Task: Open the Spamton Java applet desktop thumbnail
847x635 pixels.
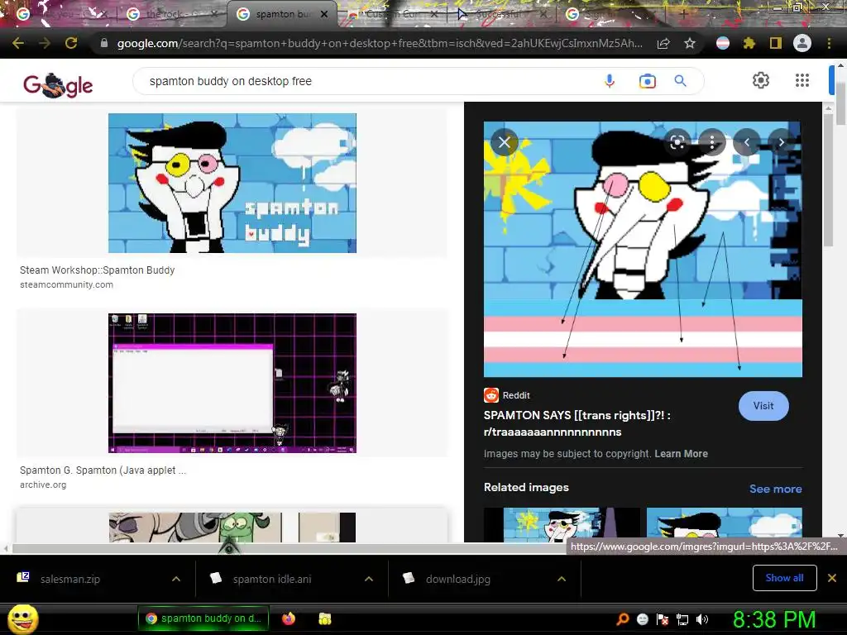Action: (232, 384)
